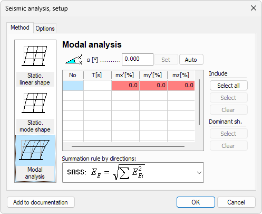Confirm with the OK button
The image size is (262, 214).
(x=196, y=202)
